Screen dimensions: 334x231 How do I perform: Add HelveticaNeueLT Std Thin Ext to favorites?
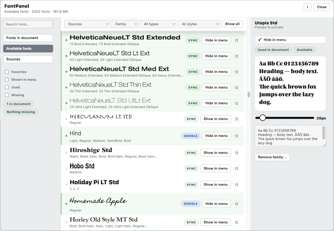point(236,87)
